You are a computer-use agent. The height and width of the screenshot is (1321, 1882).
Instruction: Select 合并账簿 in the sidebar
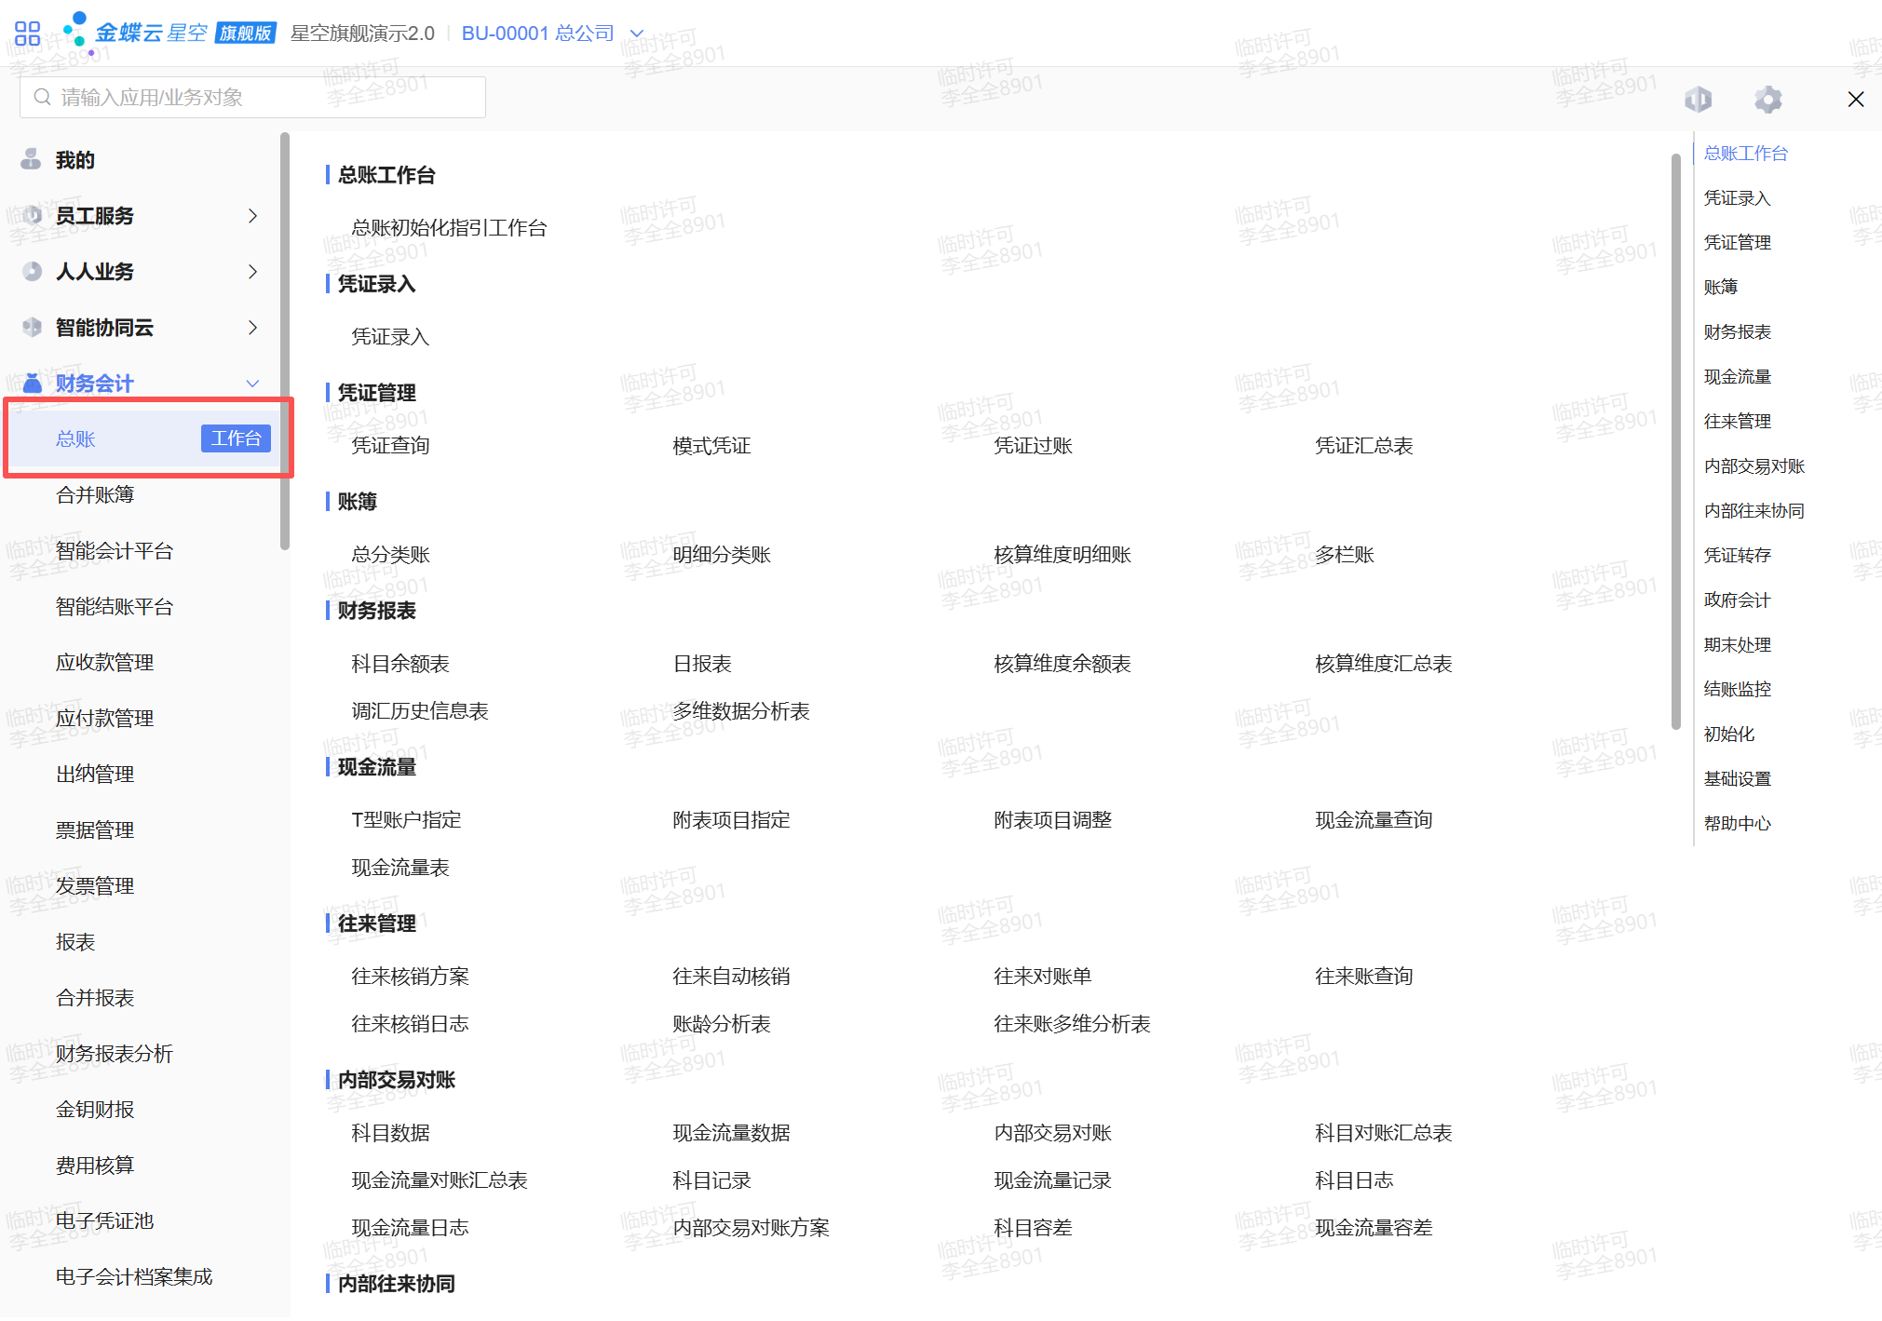pyautogui.click(x=95, y=494)
